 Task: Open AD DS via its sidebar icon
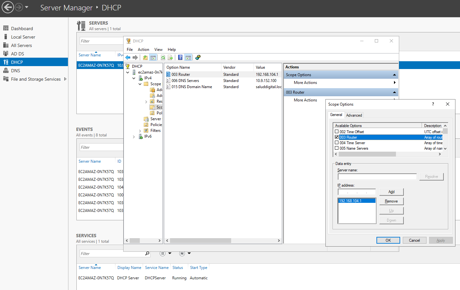pyautogui.click(x=6, y=54)
